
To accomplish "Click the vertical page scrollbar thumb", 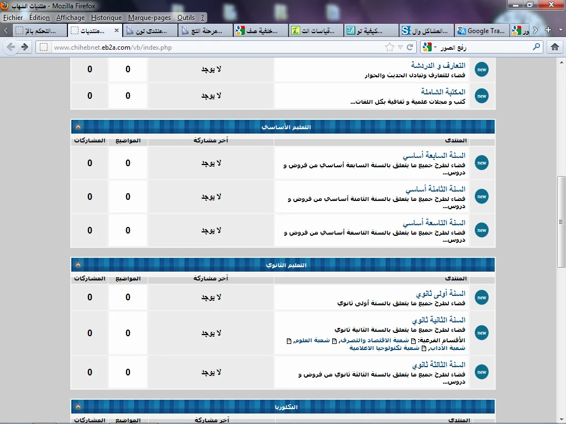I will (561, 202).
